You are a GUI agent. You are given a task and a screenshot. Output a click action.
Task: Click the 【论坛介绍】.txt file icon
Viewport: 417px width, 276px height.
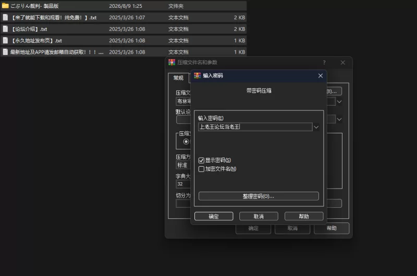click(x=5, y=29)
